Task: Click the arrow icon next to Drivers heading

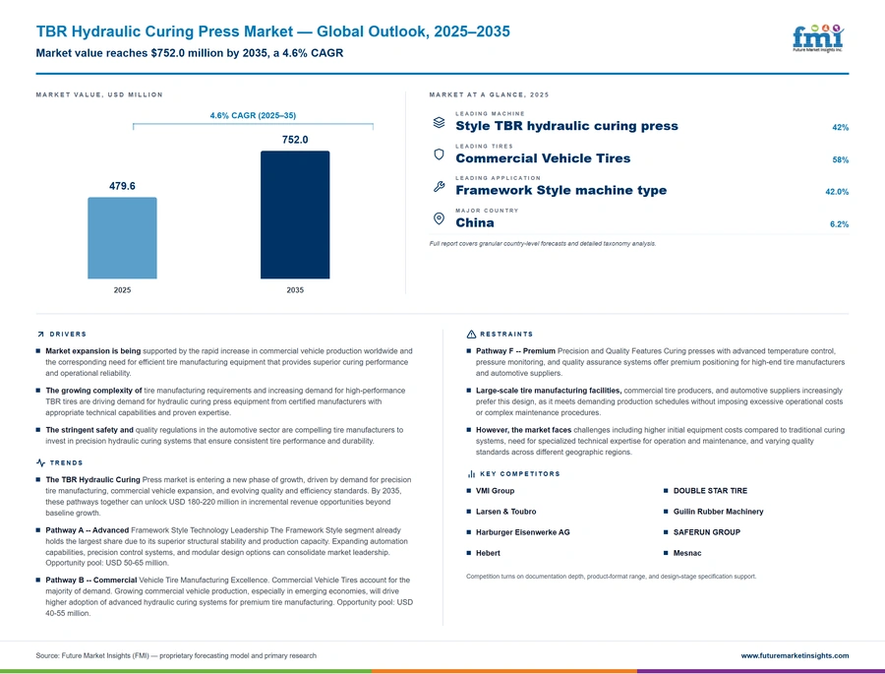Action: tap(40, 335)
